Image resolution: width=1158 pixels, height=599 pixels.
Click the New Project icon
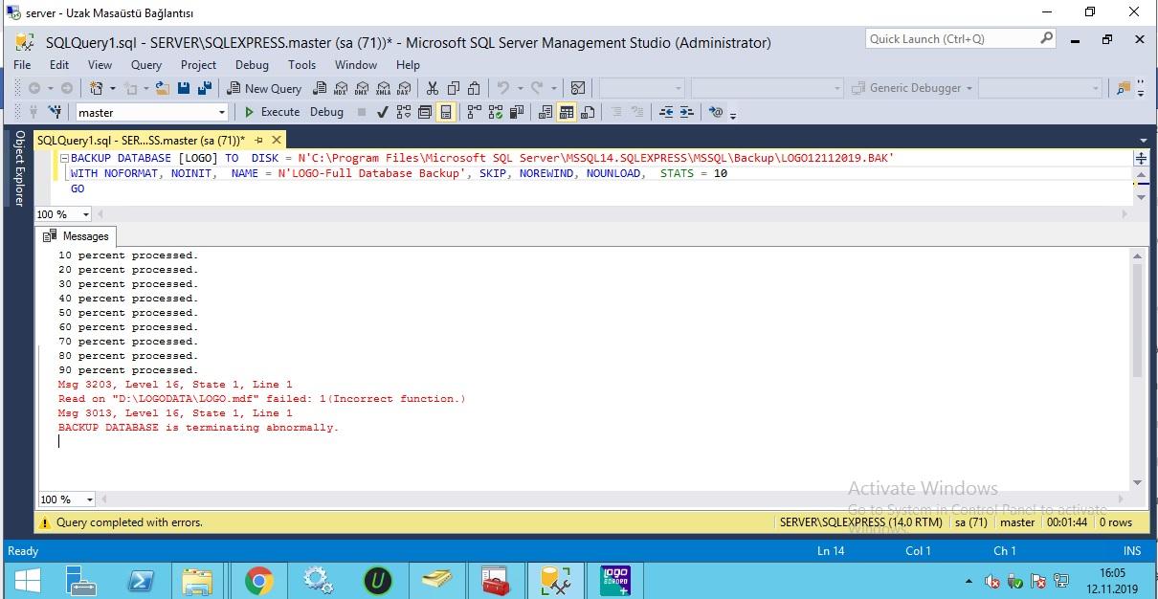[x=96, y=88]
